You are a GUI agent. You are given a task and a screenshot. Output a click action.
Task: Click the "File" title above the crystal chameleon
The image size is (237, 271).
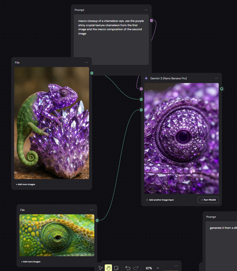[17, 63]
